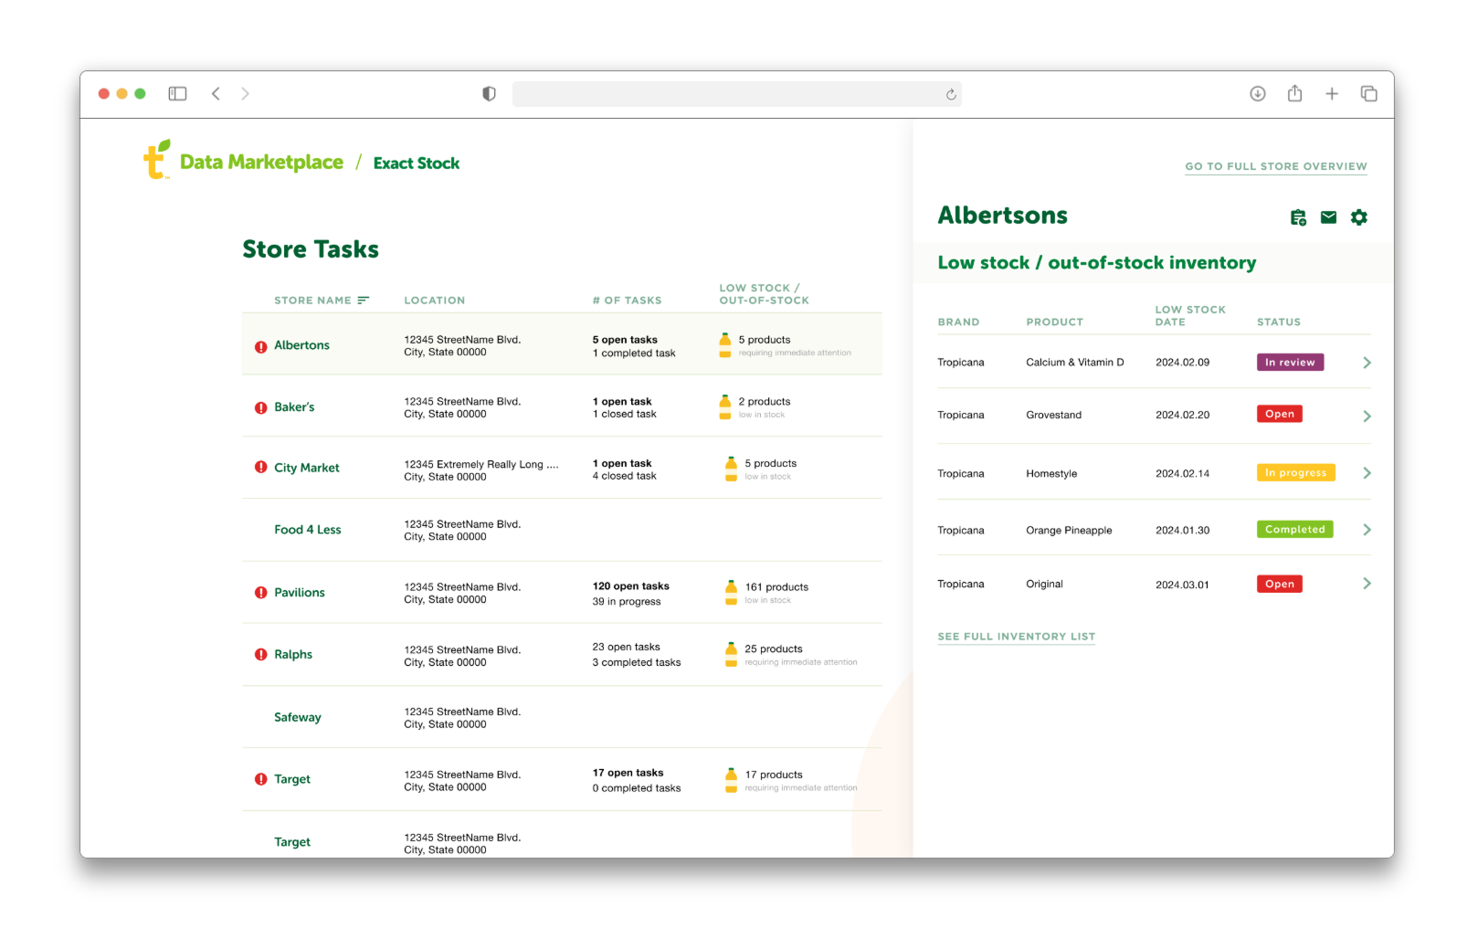Select the Safeway store name
Screen dimensions: 1478x928
point(298,718)
